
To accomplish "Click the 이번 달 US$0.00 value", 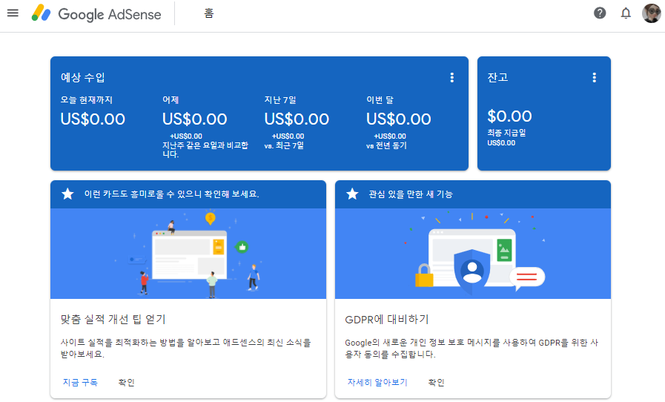I will point(399,119).
